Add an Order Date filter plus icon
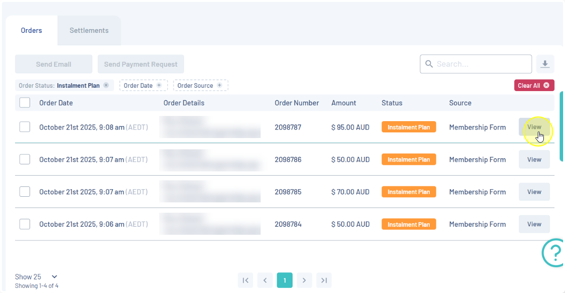The height and width of the screenshot is (293, 565). click(x=159, y=85)
